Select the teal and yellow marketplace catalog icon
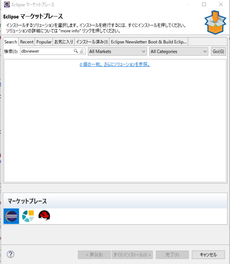 pos(28,216)
